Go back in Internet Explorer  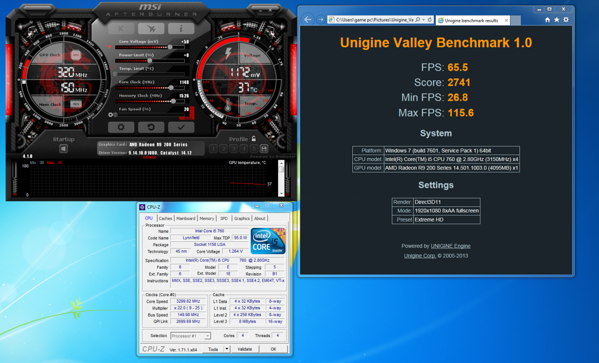coord(308,19)
